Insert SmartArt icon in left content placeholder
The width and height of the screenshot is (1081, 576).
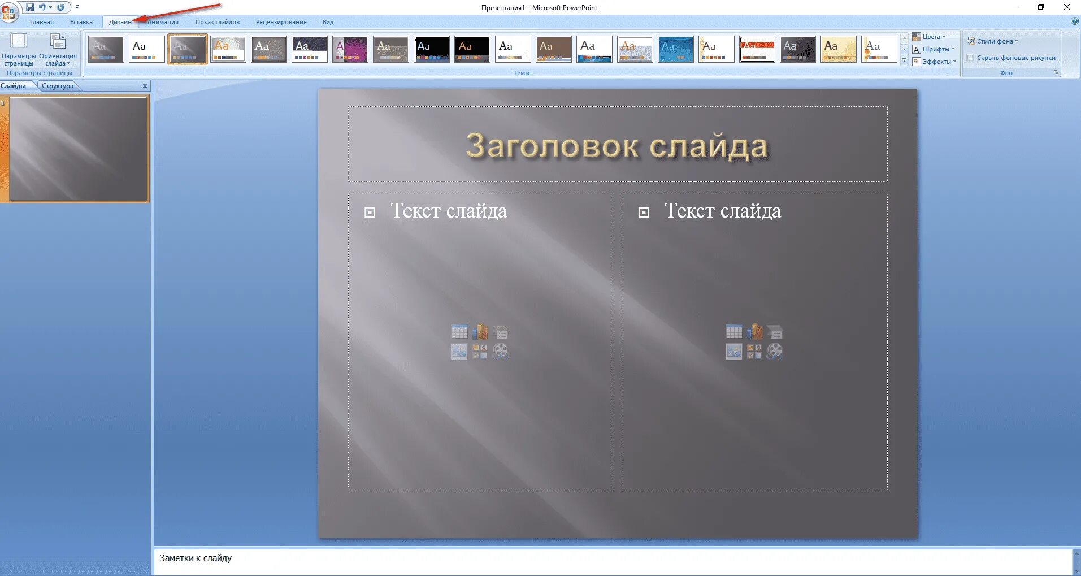pos(500,332)
